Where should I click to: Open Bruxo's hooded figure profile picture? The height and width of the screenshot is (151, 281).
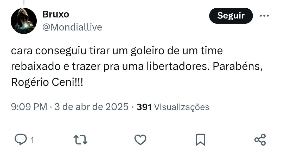click(x=24, y=21)
